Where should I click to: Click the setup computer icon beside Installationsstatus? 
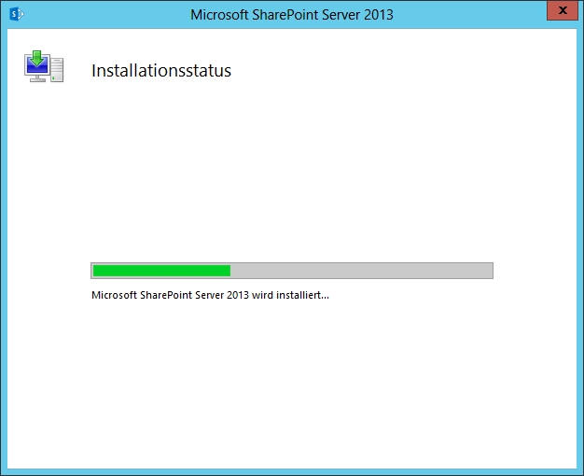[x=44, y=68]
